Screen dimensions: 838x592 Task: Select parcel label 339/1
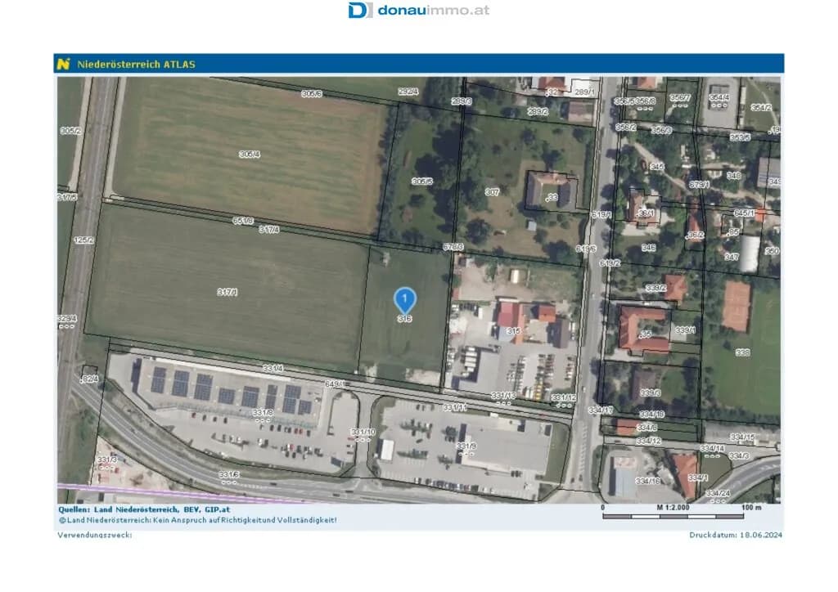tap(685, 330)
